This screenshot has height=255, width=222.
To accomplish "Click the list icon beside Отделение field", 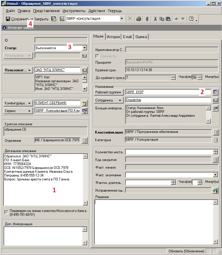I will tap(84, 140).
